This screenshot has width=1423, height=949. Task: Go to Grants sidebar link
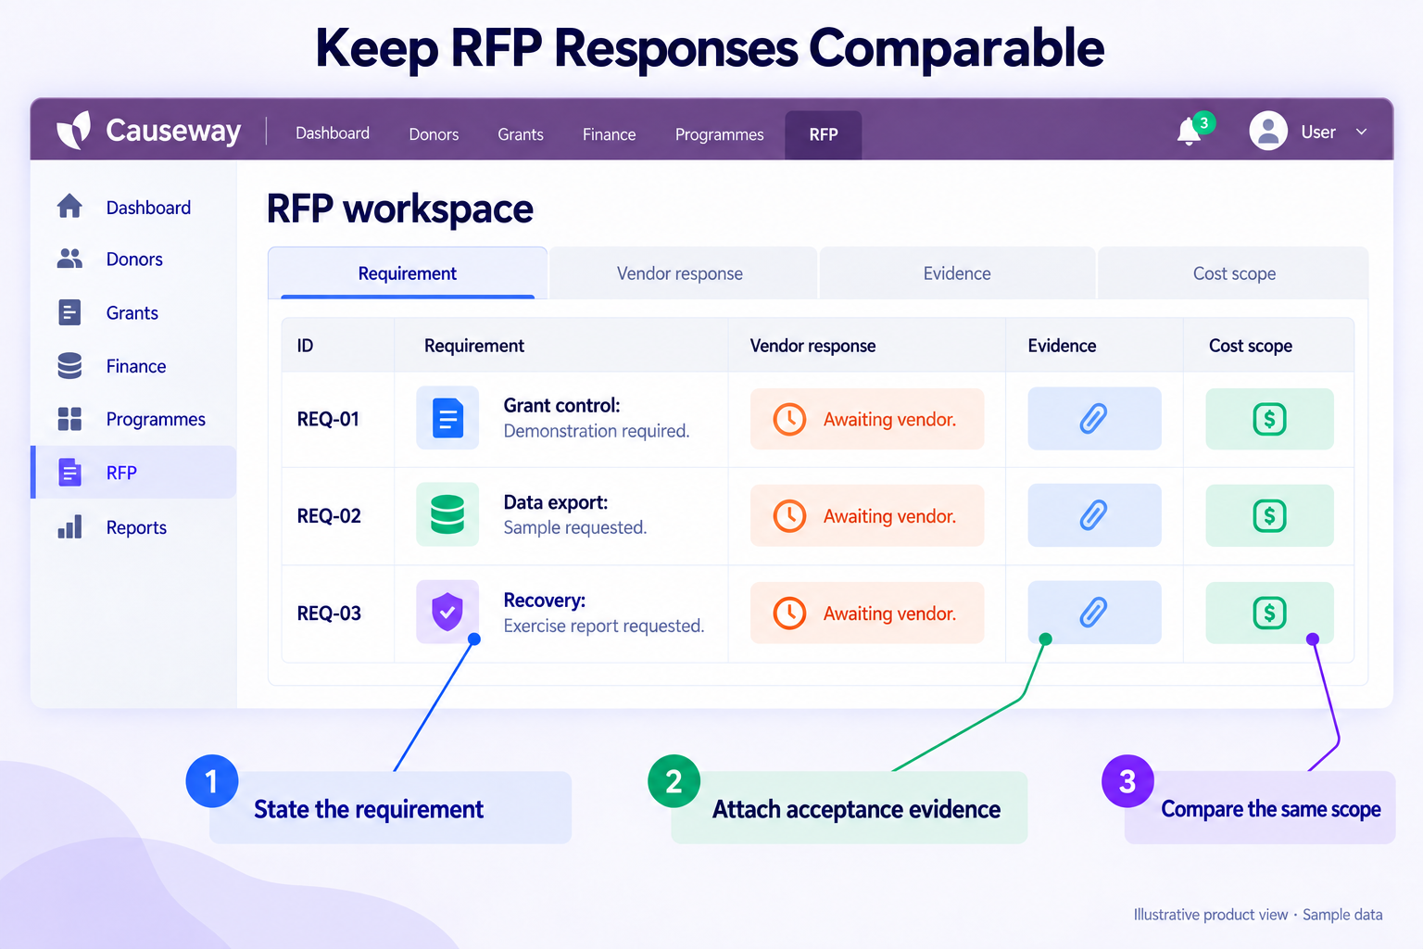(x=132, y=313)
